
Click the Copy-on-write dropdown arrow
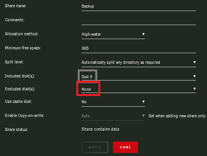click(x=143, y=116)
